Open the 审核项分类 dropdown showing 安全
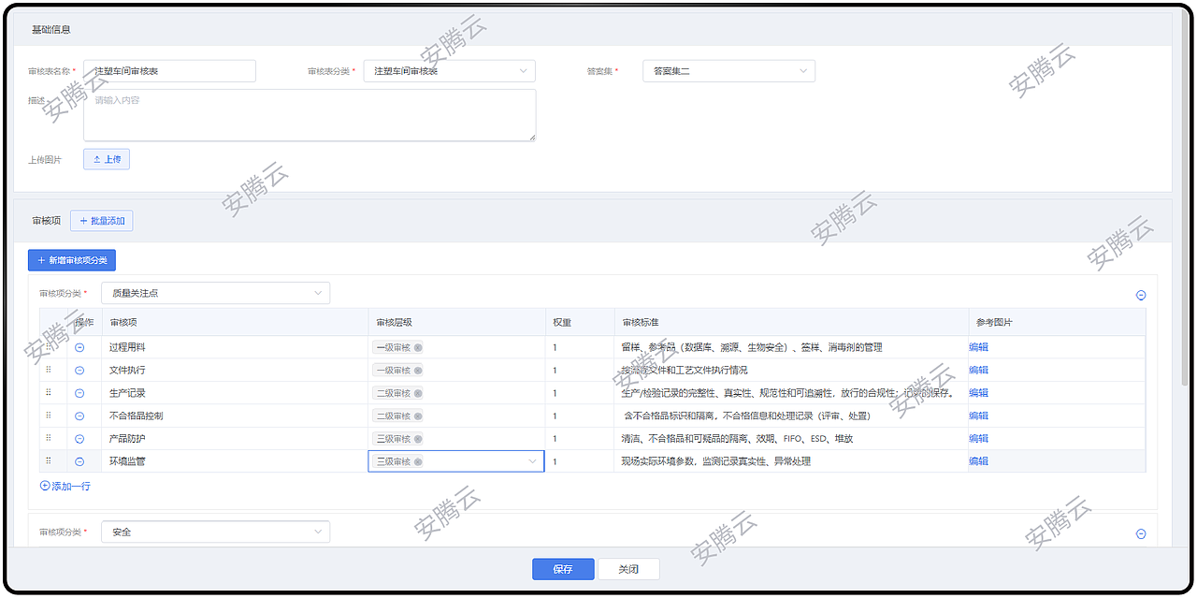 [215, 532]
